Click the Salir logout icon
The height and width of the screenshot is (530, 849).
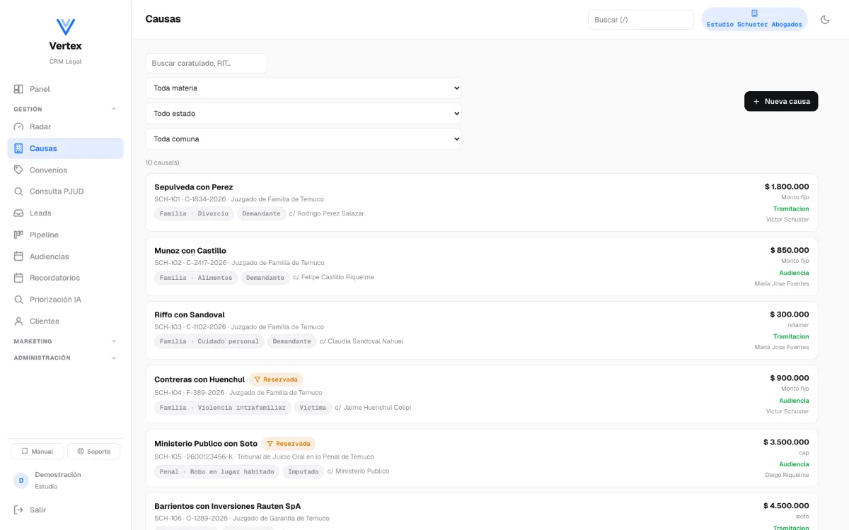click(x=18, y=510)
